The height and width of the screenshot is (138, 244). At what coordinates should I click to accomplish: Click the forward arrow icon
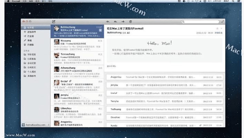(123, 22)
